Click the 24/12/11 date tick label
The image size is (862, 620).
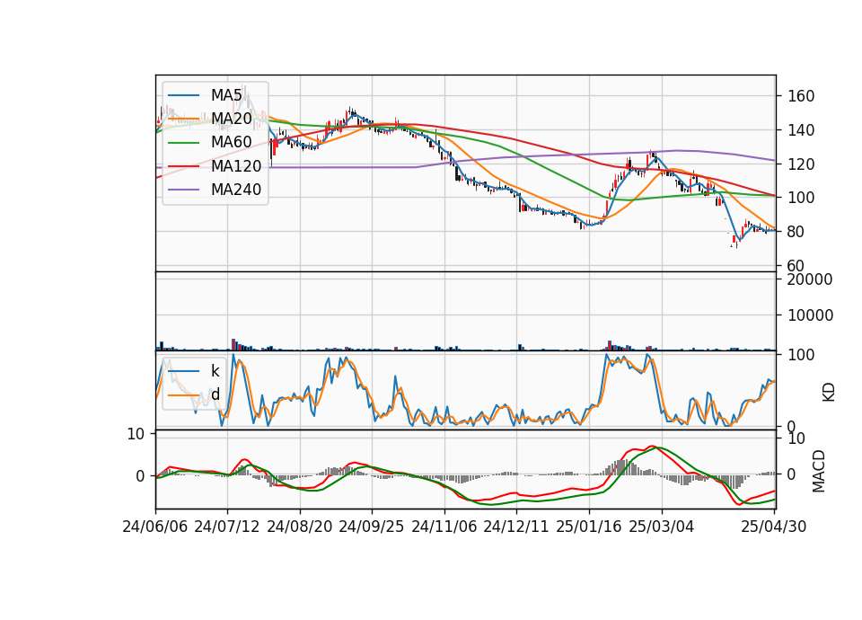tap(516, 527)
